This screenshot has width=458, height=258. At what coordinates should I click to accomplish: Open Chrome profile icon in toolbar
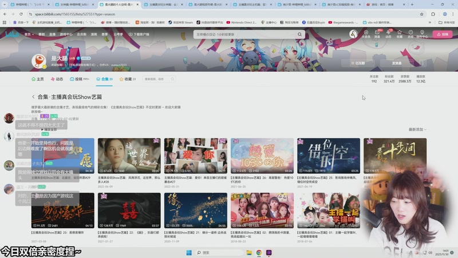point(445,14)
